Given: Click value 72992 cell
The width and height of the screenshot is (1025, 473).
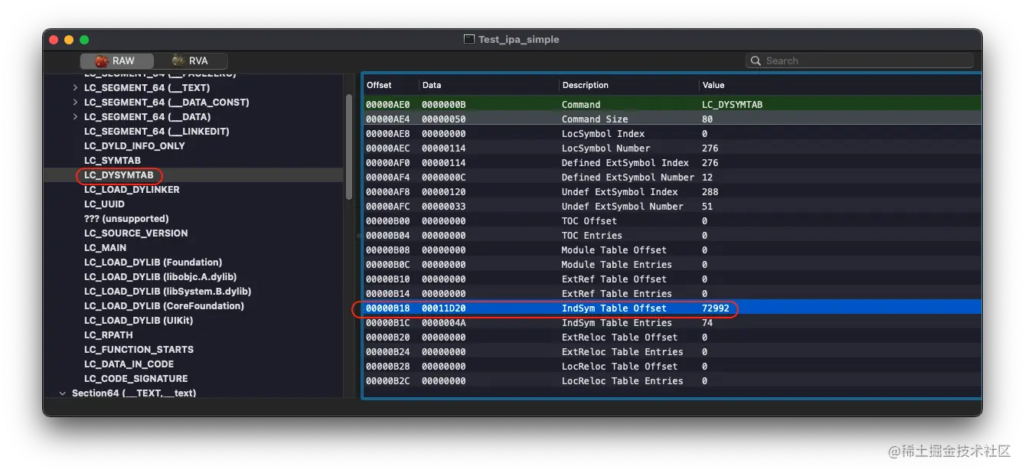Looking at the screenshot, I should click(715, 308).
